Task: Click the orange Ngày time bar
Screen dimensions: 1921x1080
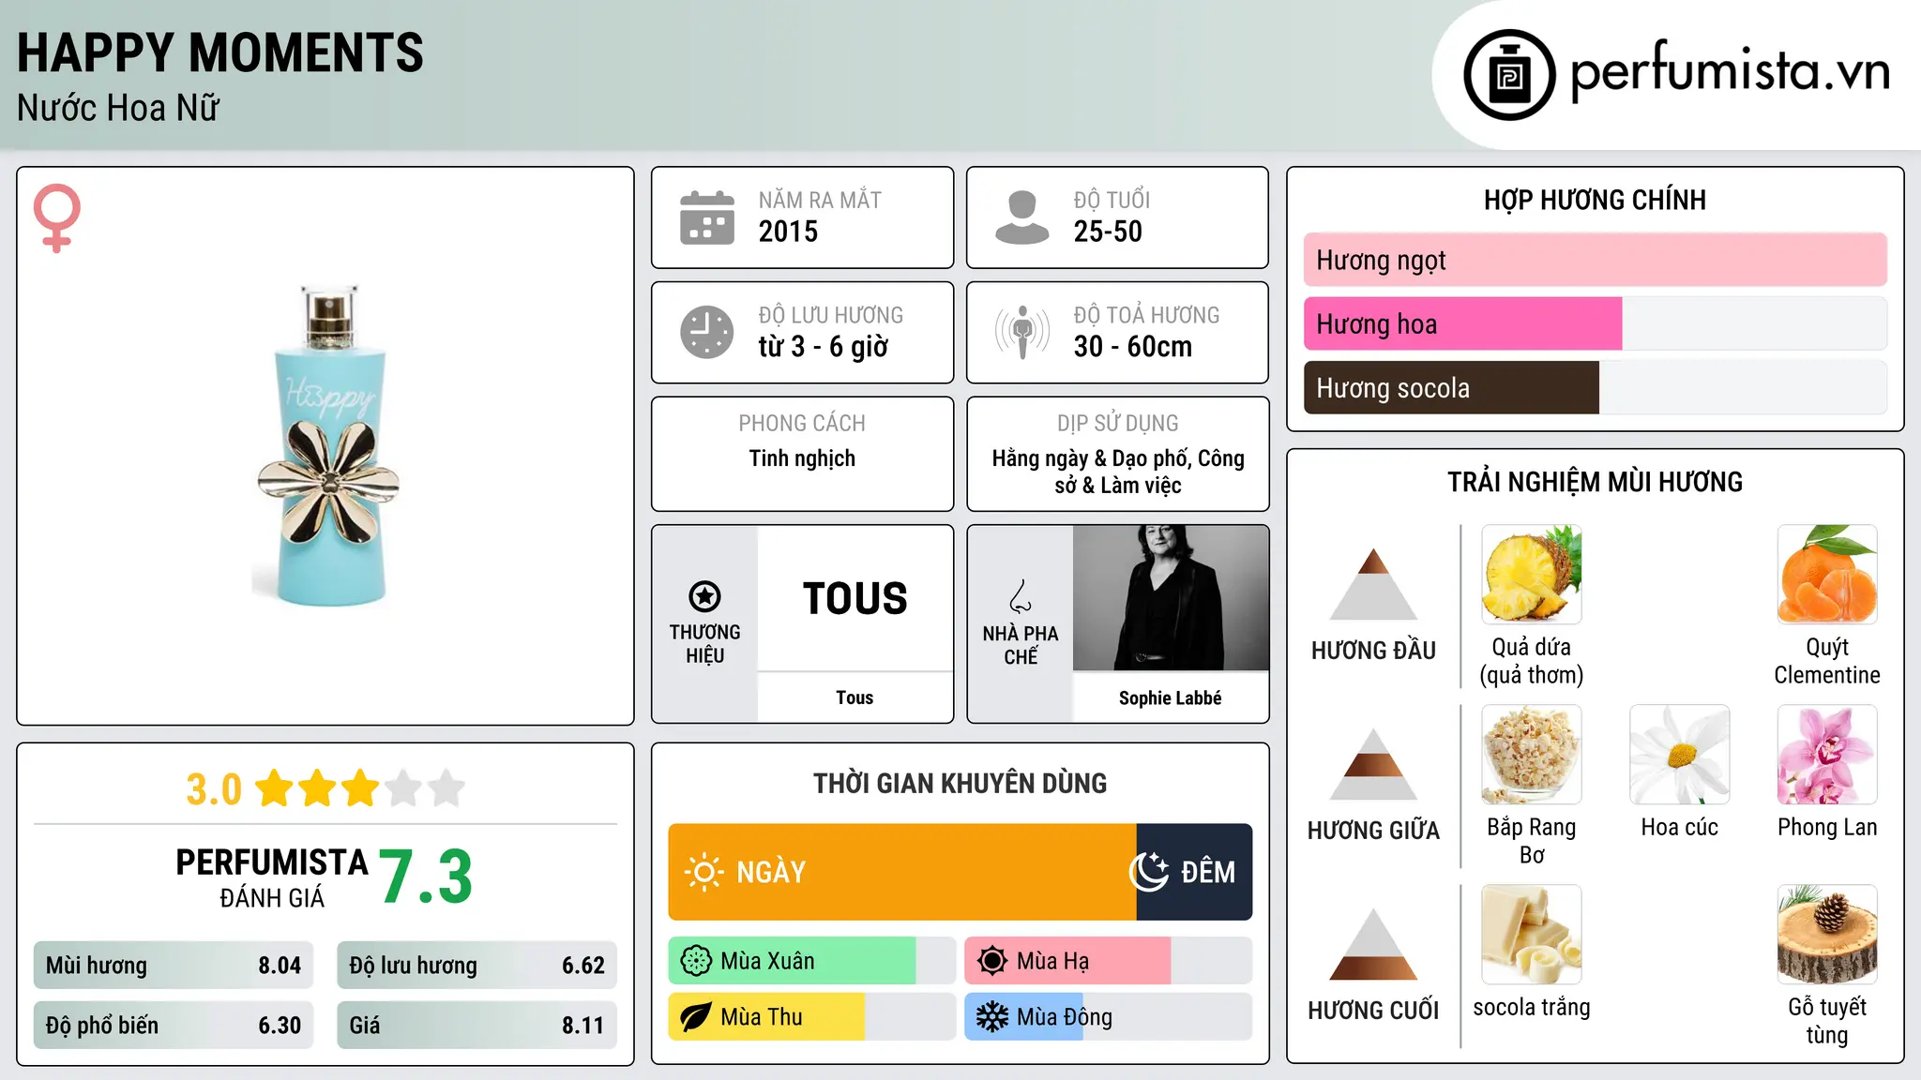Action: click(902, 872)
